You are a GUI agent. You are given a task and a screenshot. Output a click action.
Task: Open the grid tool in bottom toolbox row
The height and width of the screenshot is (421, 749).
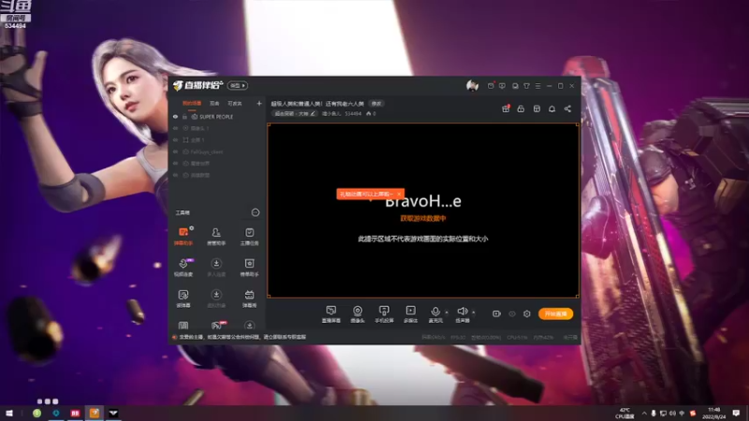184,326
